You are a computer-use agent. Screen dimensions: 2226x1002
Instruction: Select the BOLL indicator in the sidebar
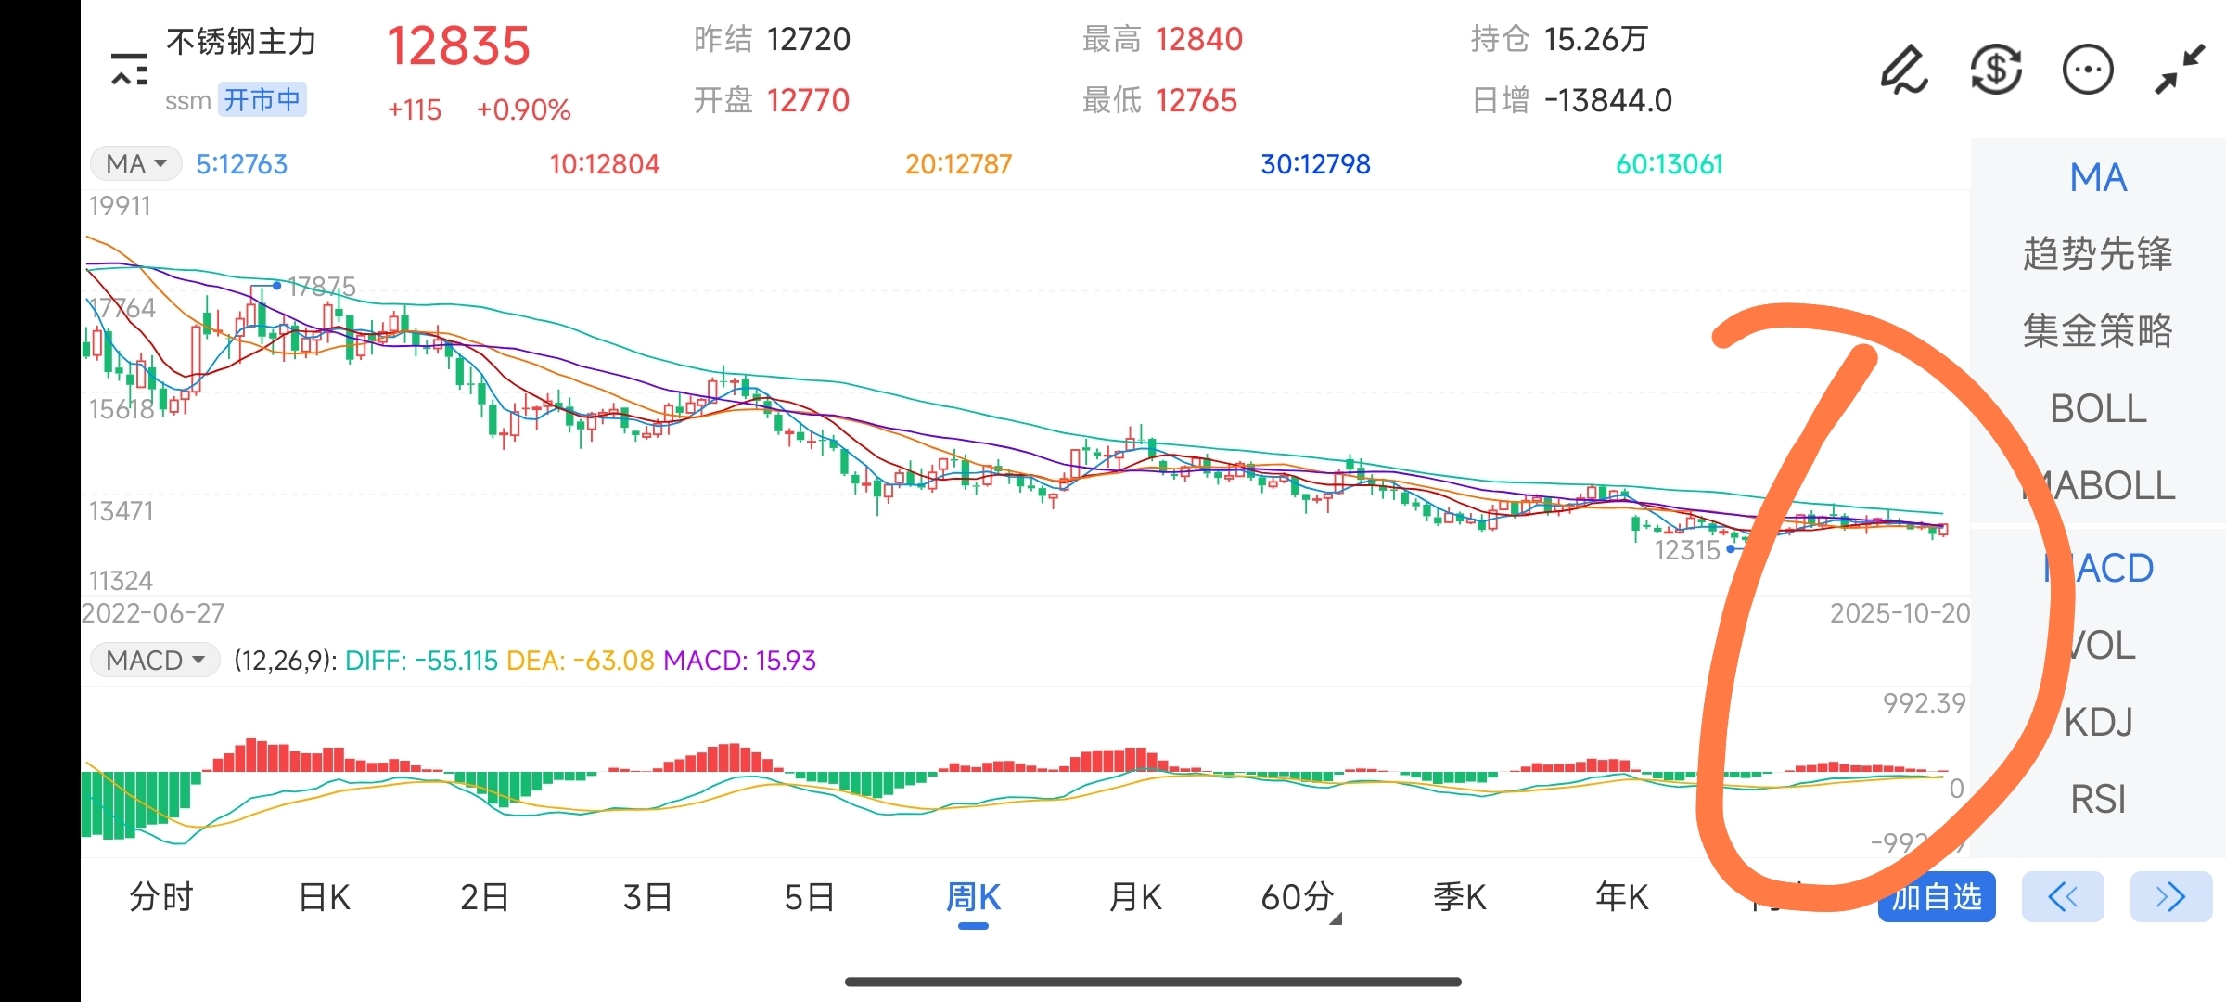coord(2098,409)
